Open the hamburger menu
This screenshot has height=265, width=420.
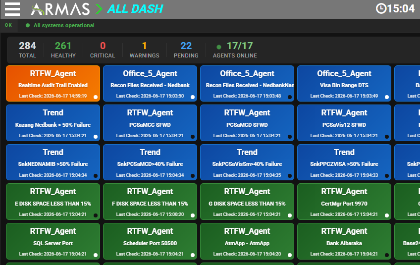coord(12,9)
